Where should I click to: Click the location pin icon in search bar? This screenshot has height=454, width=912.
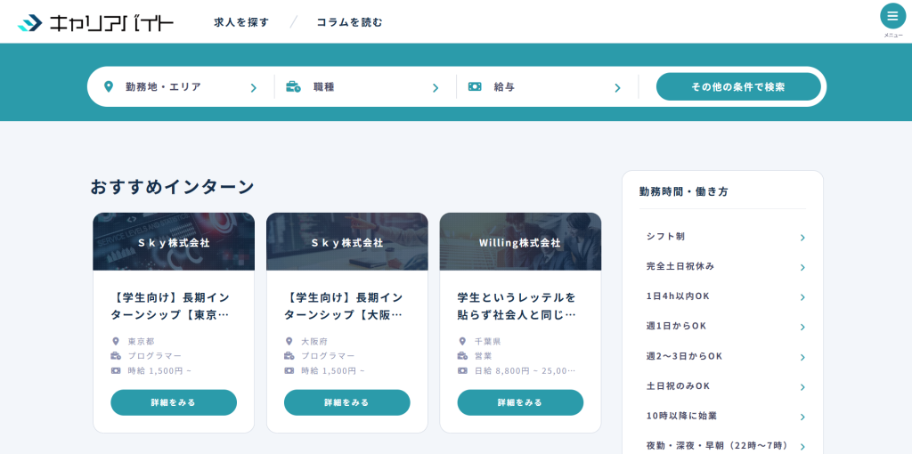108,86
